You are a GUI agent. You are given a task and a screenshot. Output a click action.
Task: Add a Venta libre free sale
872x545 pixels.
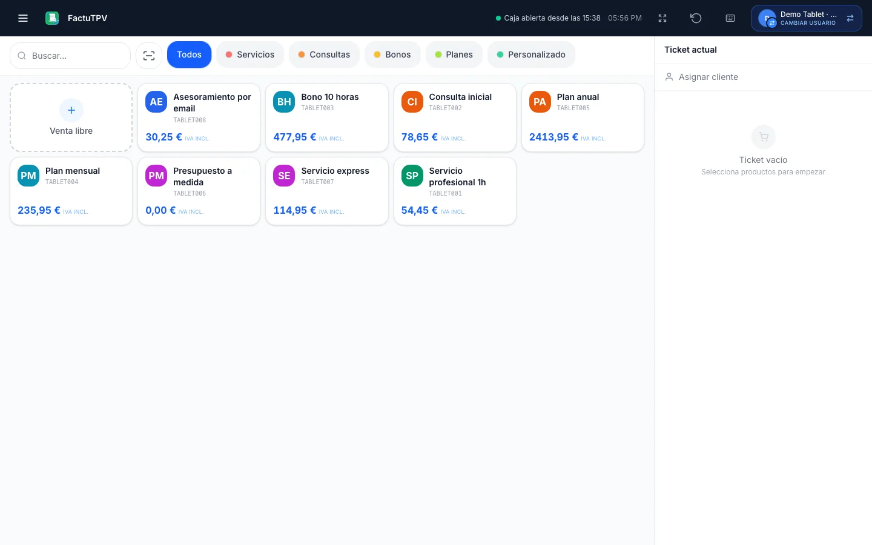[x=71, y=117]
